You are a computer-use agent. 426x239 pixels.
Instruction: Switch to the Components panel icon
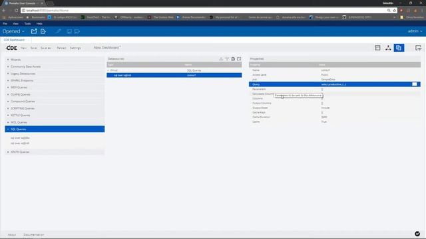coord(388,48)
